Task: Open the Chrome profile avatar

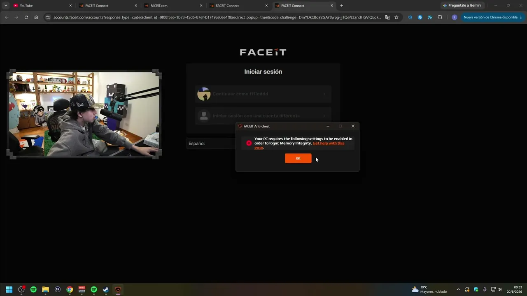Action: tap(455, 17)
